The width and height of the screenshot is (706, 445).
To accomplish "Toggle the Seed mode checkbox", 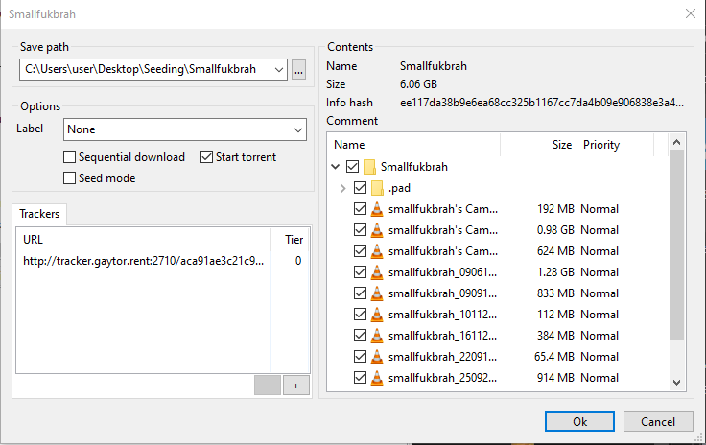I will pos(70,178).
